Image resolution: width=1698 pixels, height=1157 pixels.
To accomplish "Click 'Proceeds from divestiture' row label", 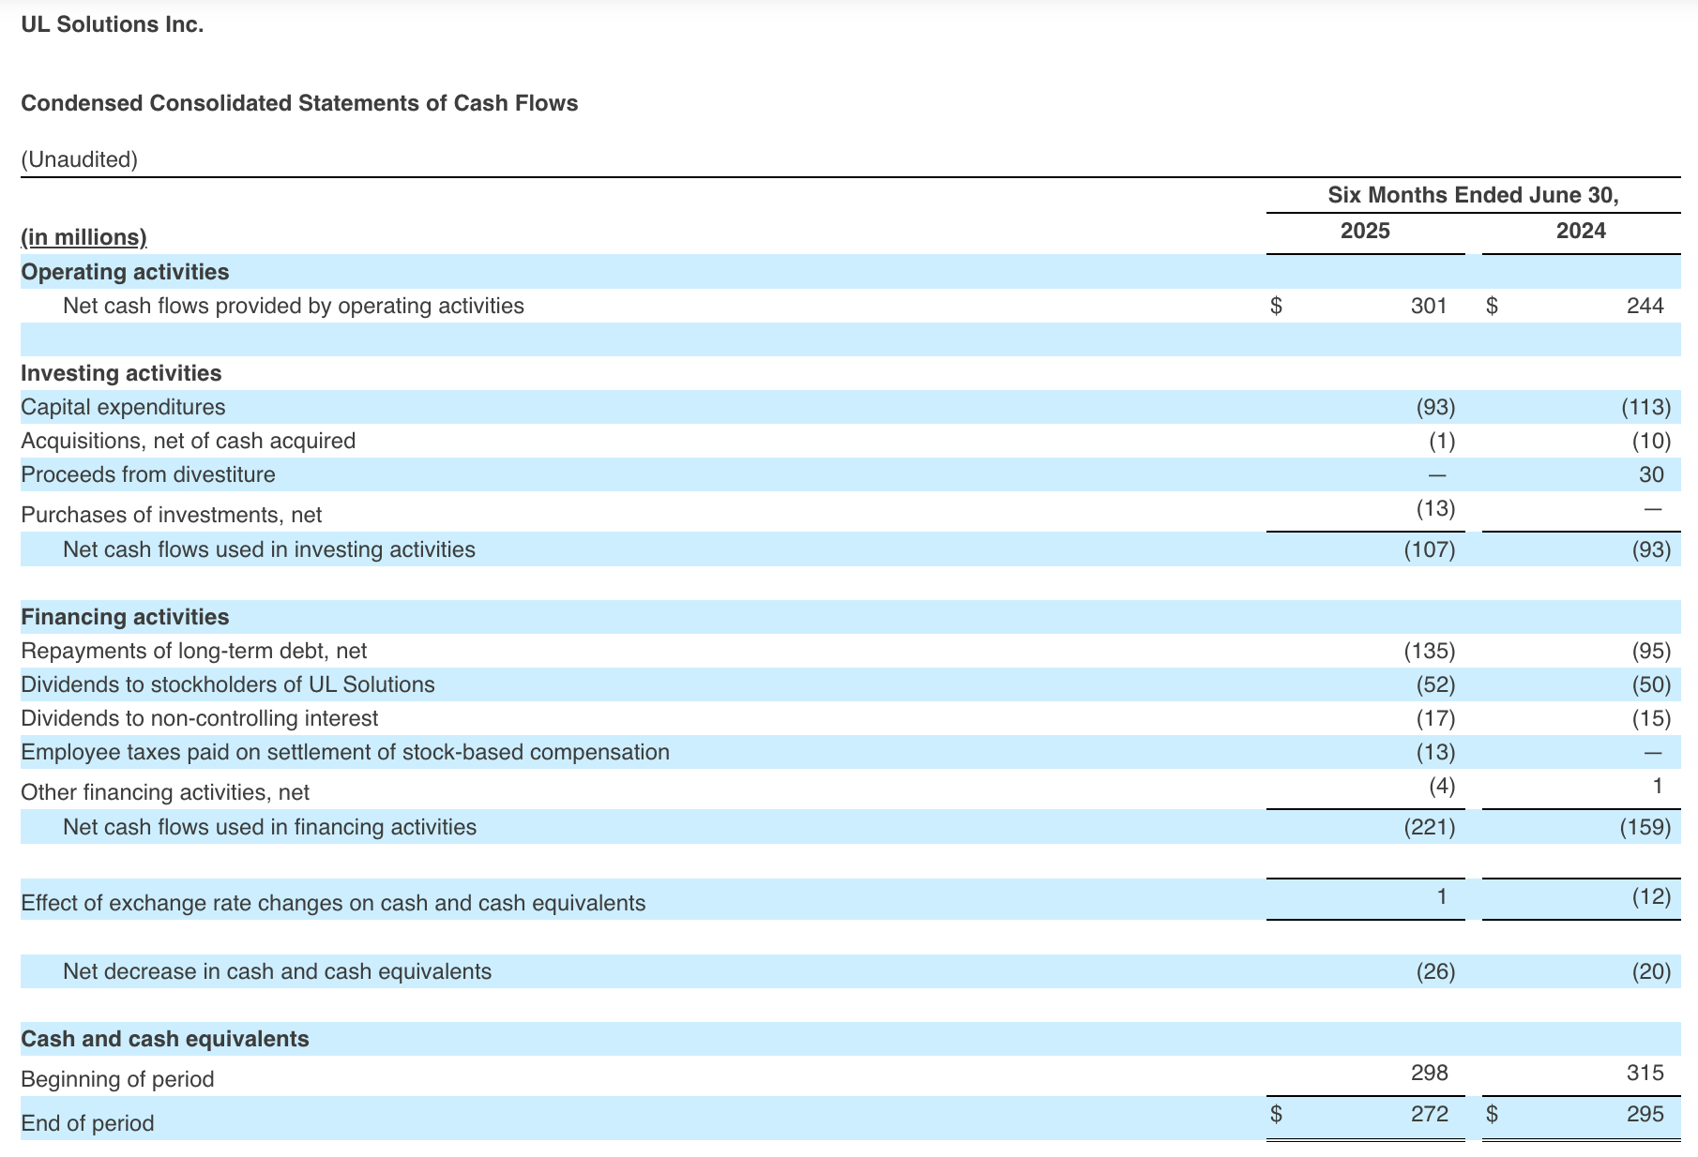I will click(x=148, y=474).
